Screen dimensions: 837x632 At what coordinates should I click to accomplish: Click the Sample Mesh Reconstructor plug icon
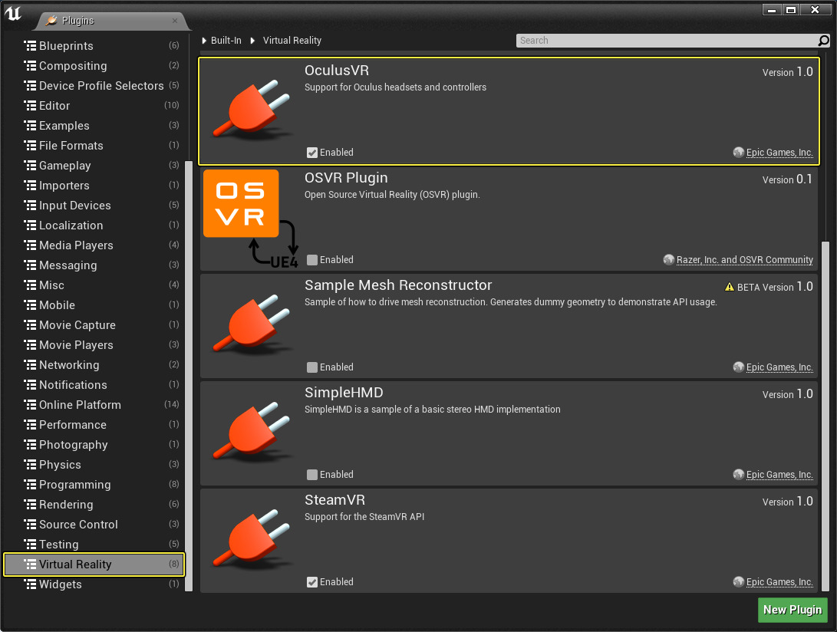coord(251,326)
